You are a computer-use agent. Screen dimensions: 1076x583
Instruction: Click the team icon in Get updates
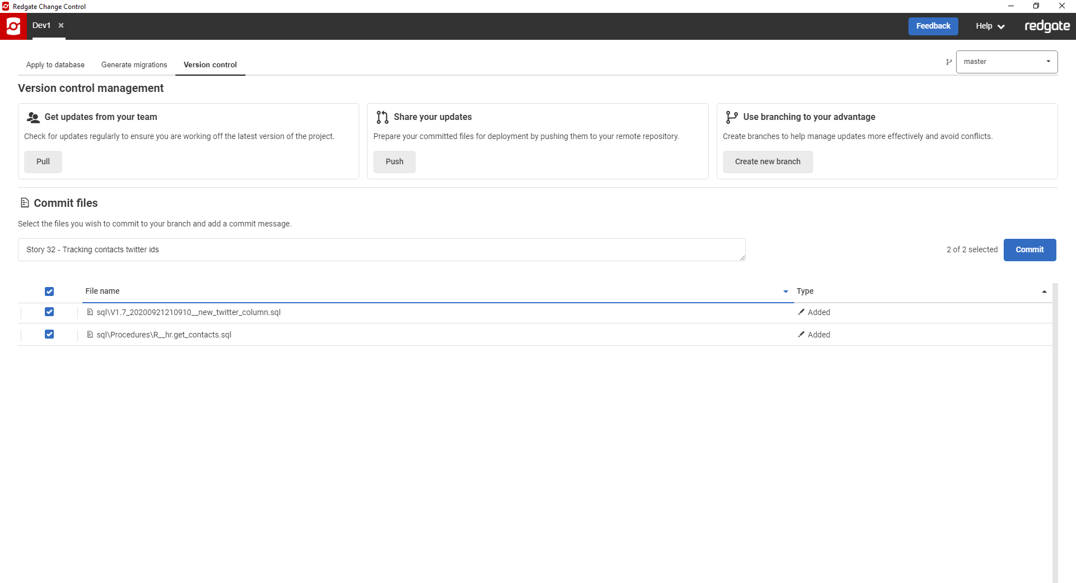[33, 117]
